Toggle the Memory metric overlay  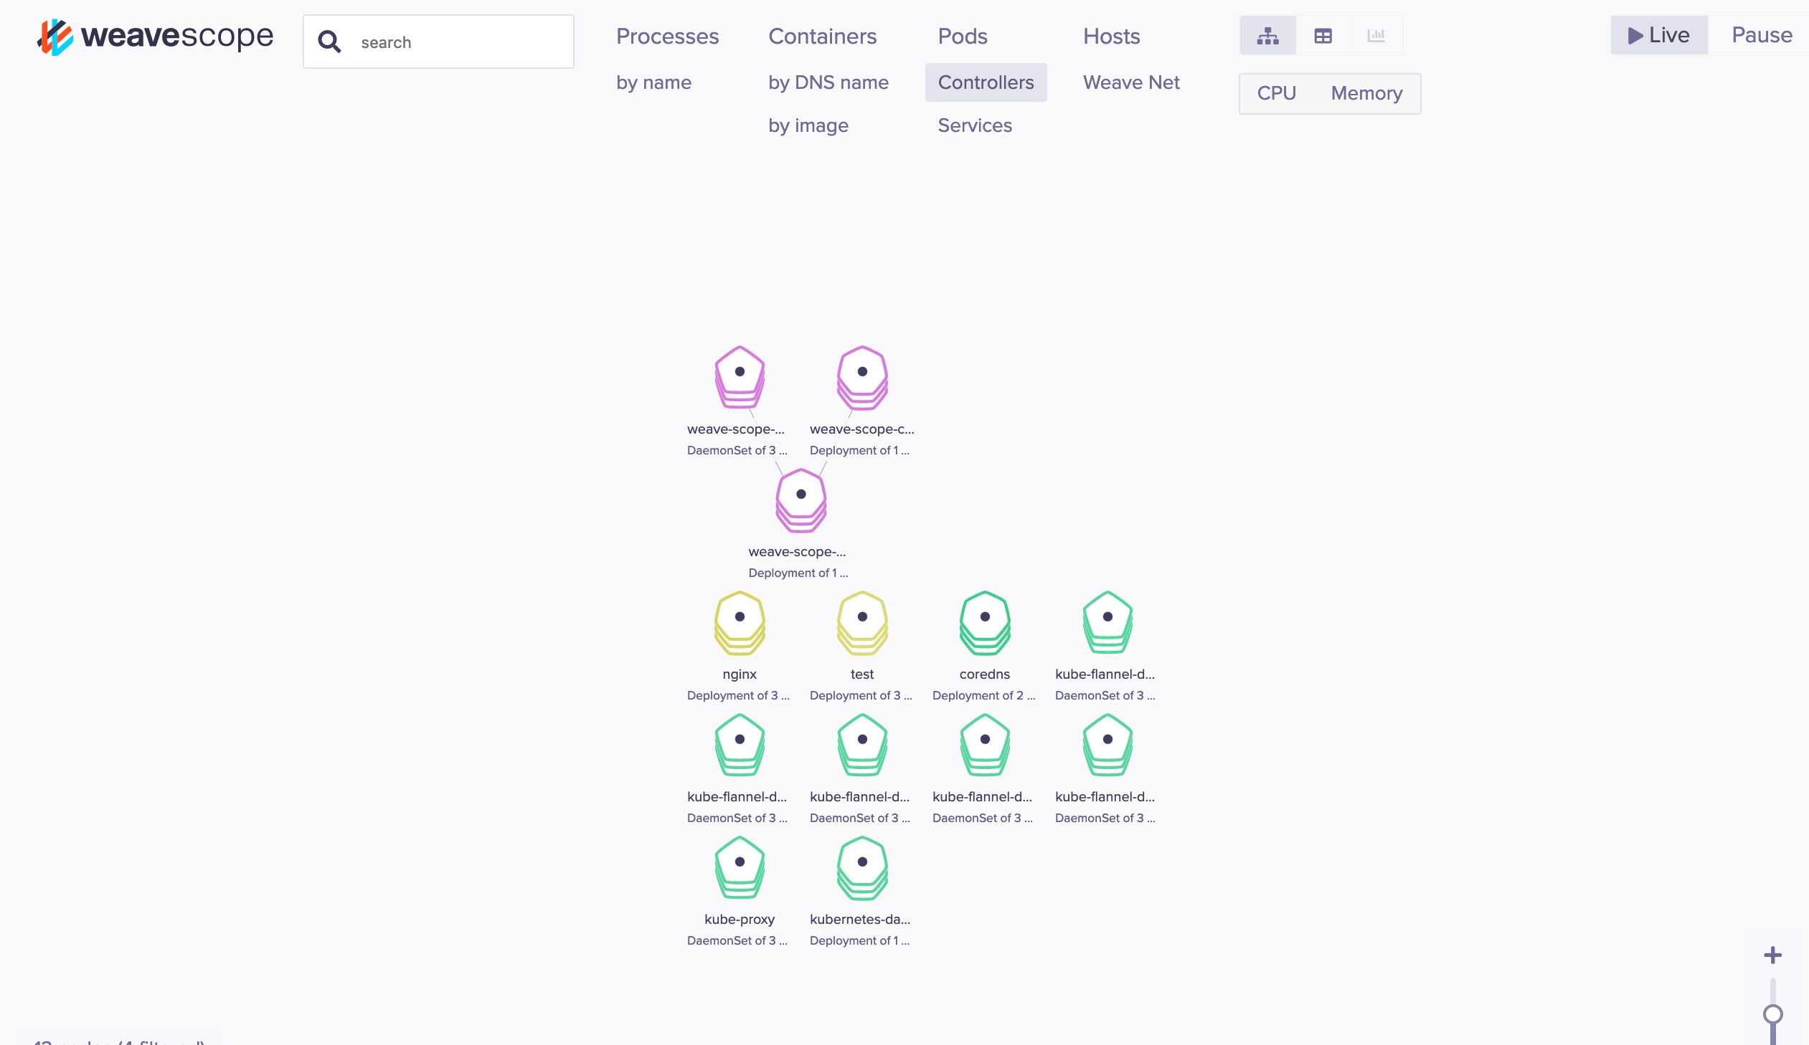[1366, 93]
